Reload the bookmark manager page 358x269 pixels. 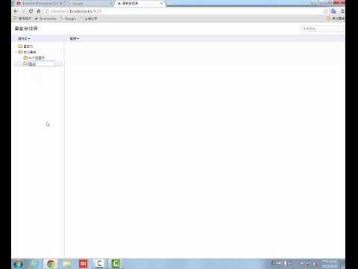tap(31, 11)
